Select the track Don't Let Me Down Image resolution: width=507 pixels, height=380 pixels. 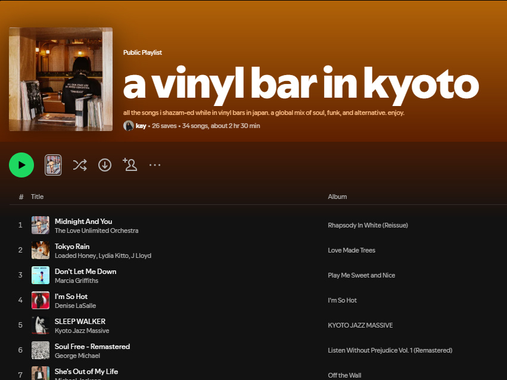(x=85, y=272)
